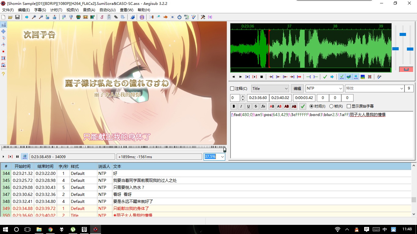
Task: Open the Shift Times icon
Action: pyautogui.click(x=151, y=17)
